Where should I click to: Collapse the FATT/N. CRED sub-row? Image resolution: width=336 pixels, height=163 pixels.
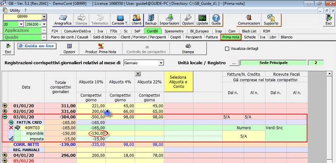[11, 122]
